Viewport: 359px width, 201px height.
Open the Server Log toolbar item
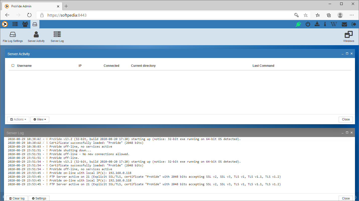tap(57, 37)
